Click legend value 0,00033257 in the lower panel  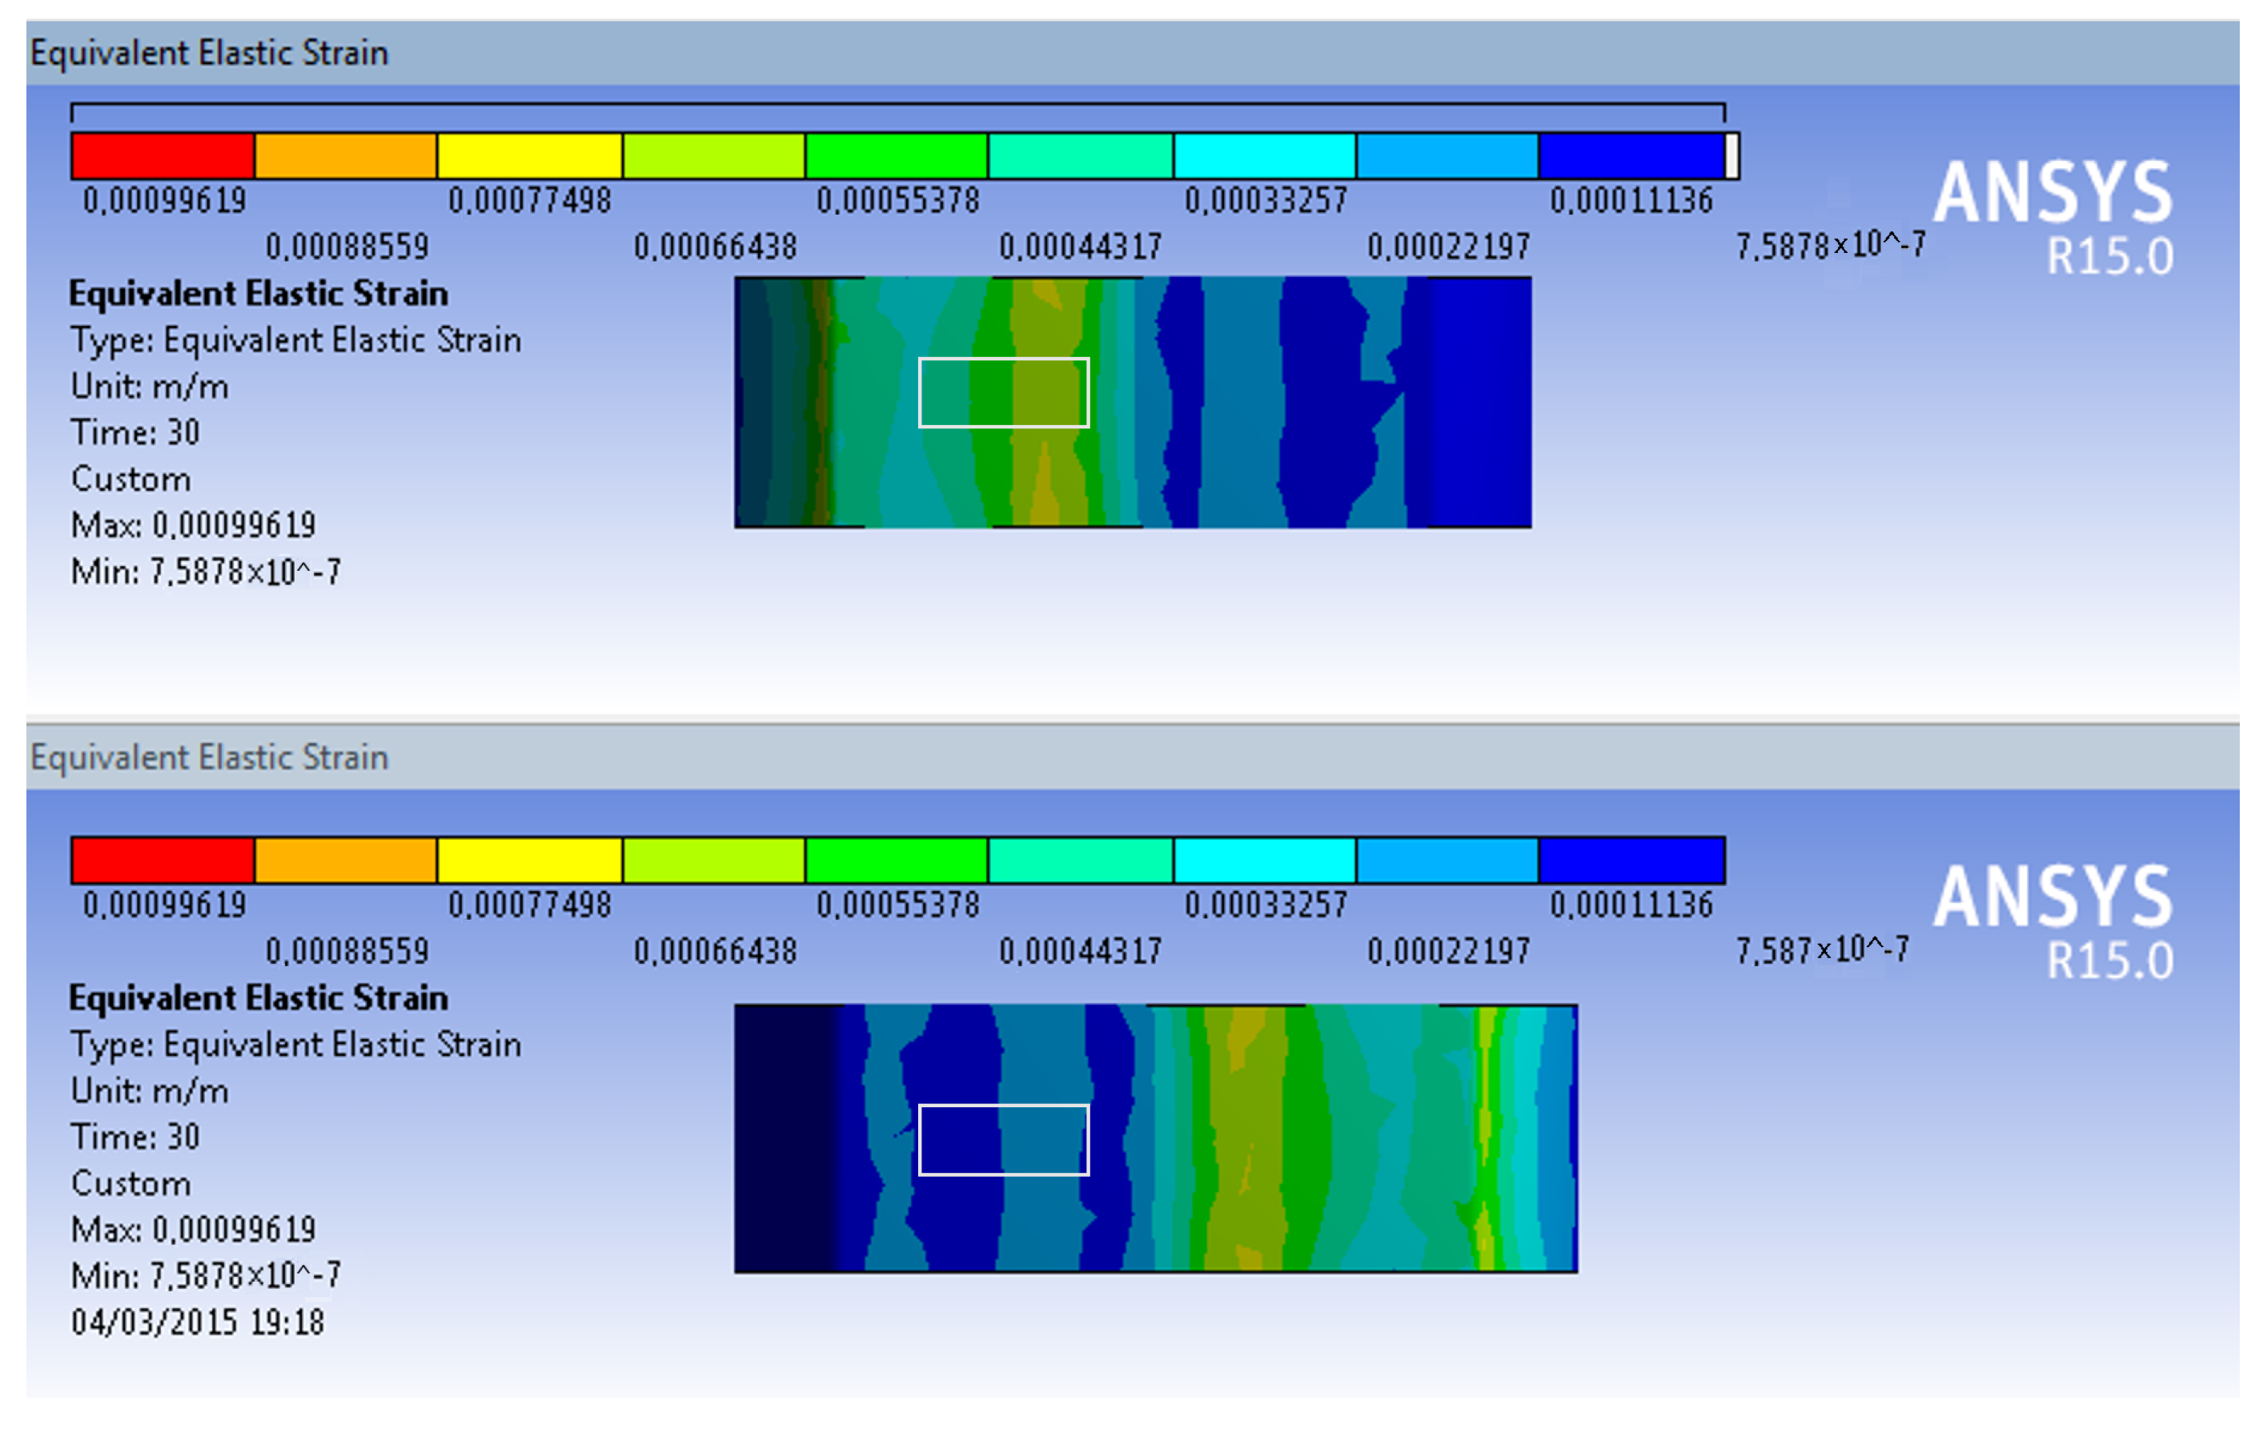coord(1266,905)
